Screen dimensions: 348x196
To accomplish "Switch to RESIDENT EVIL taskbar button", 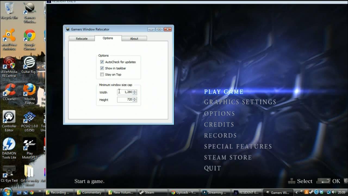I will point(247,192).
